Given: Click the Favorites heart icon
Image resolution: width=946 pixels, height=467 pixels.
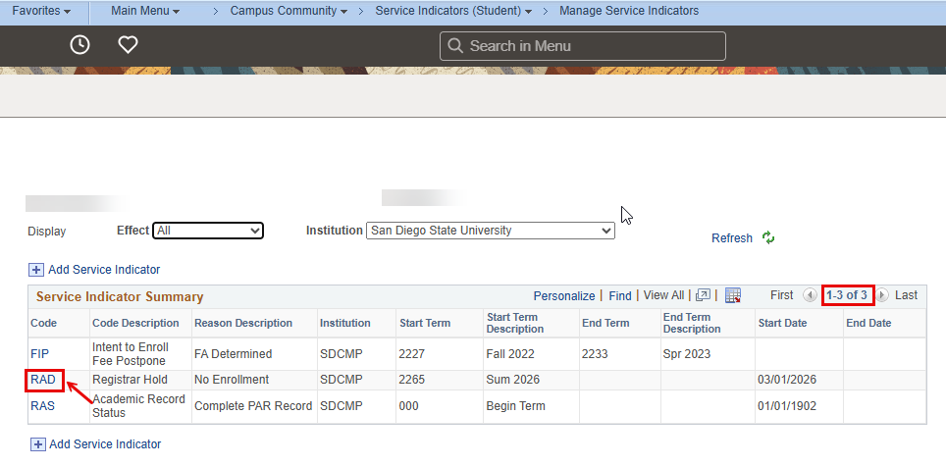Looking at the screenshot, I should click(x=128, y=45).
